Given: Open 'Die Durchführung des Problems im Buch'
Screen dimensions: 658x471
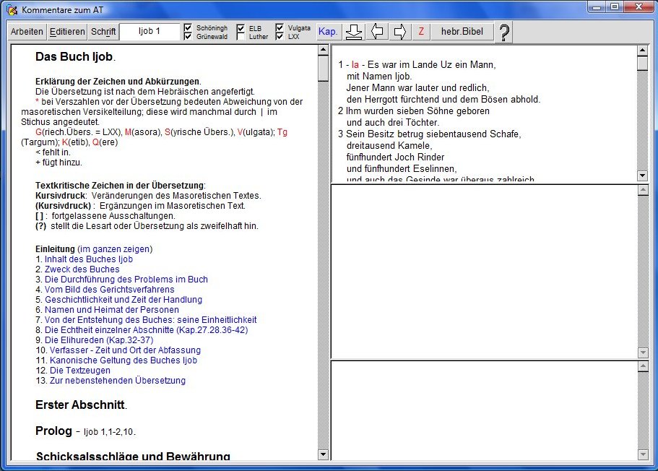Looking at the screenshot, I should point(126,279).
